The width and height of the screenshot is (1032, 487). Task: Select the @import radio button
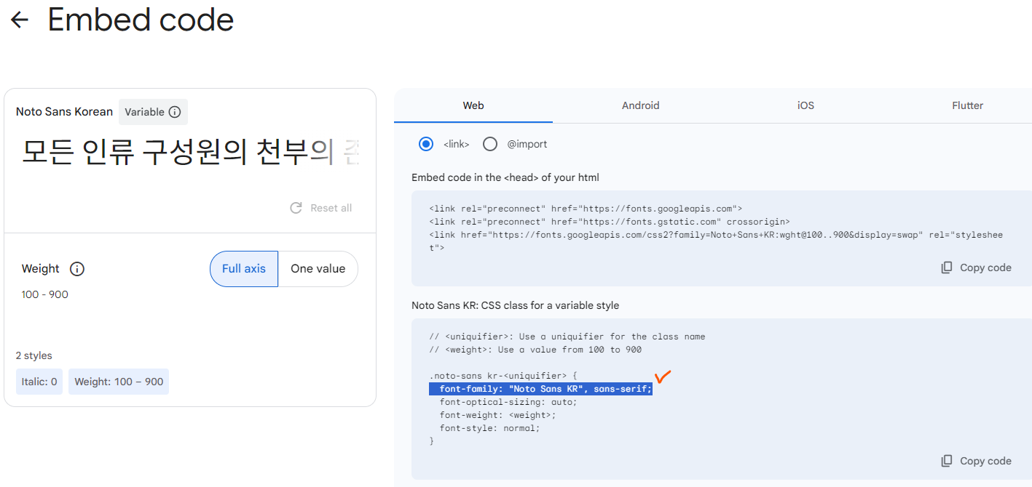tap(490, 144)
